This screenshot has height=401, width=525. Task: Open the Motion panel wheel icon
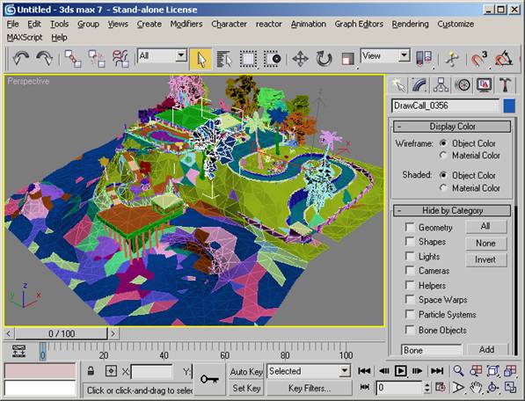(463, 84)
